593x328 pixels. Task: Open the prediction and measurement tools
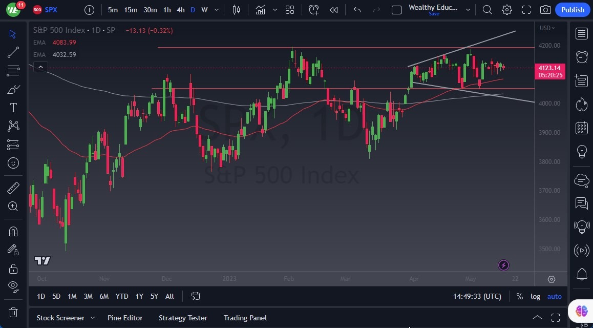13,145
